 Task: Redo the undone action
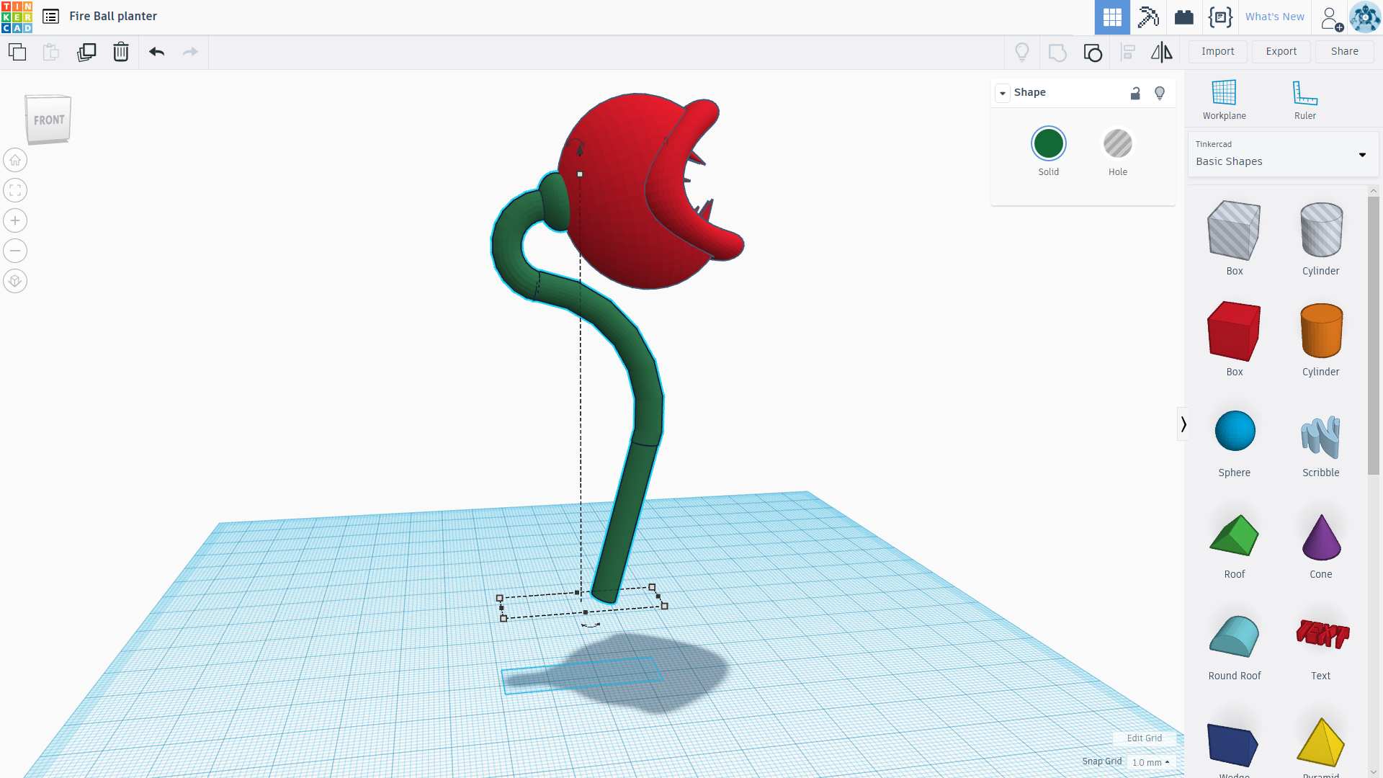click(190, 52)
